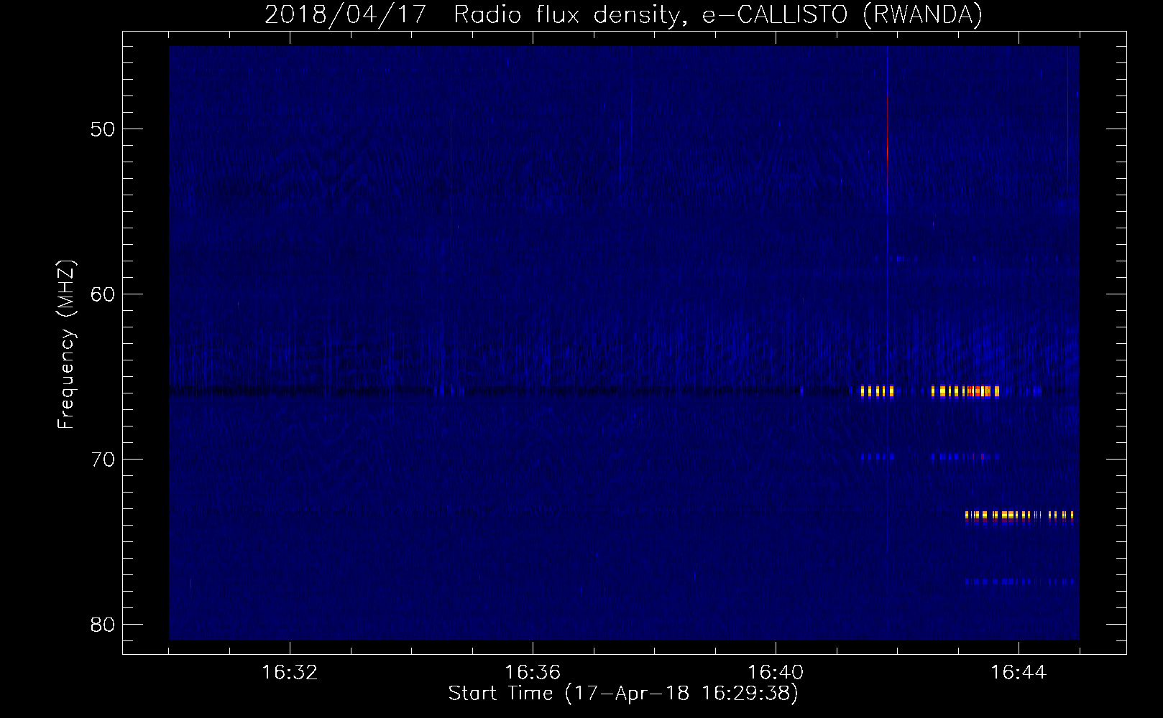Viewport: 1163px width, 718px height.
Task: Click the plot title mentioning e-CALLISTO (RWANDA)
Action: click(x=623, y=14)
